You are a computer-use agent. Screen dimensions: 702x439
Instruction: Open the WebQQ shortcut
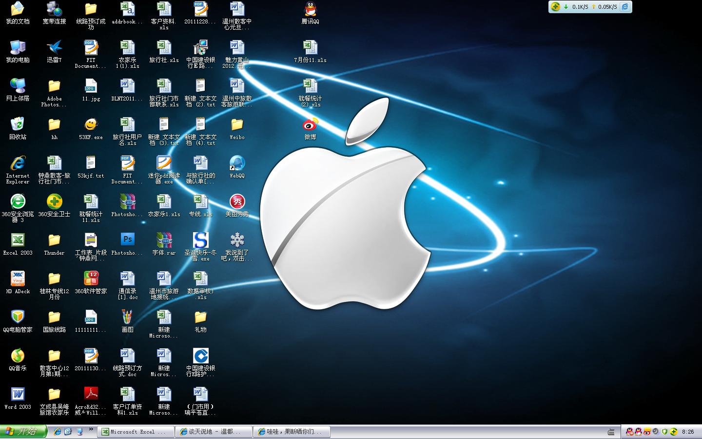point(237,167)
